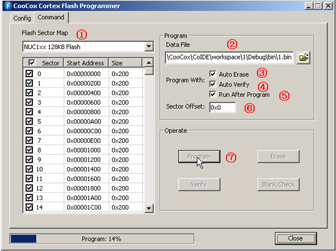The image size is (336, 251).
Task: Close the dialog with Close button
Action: coord(295,238)
